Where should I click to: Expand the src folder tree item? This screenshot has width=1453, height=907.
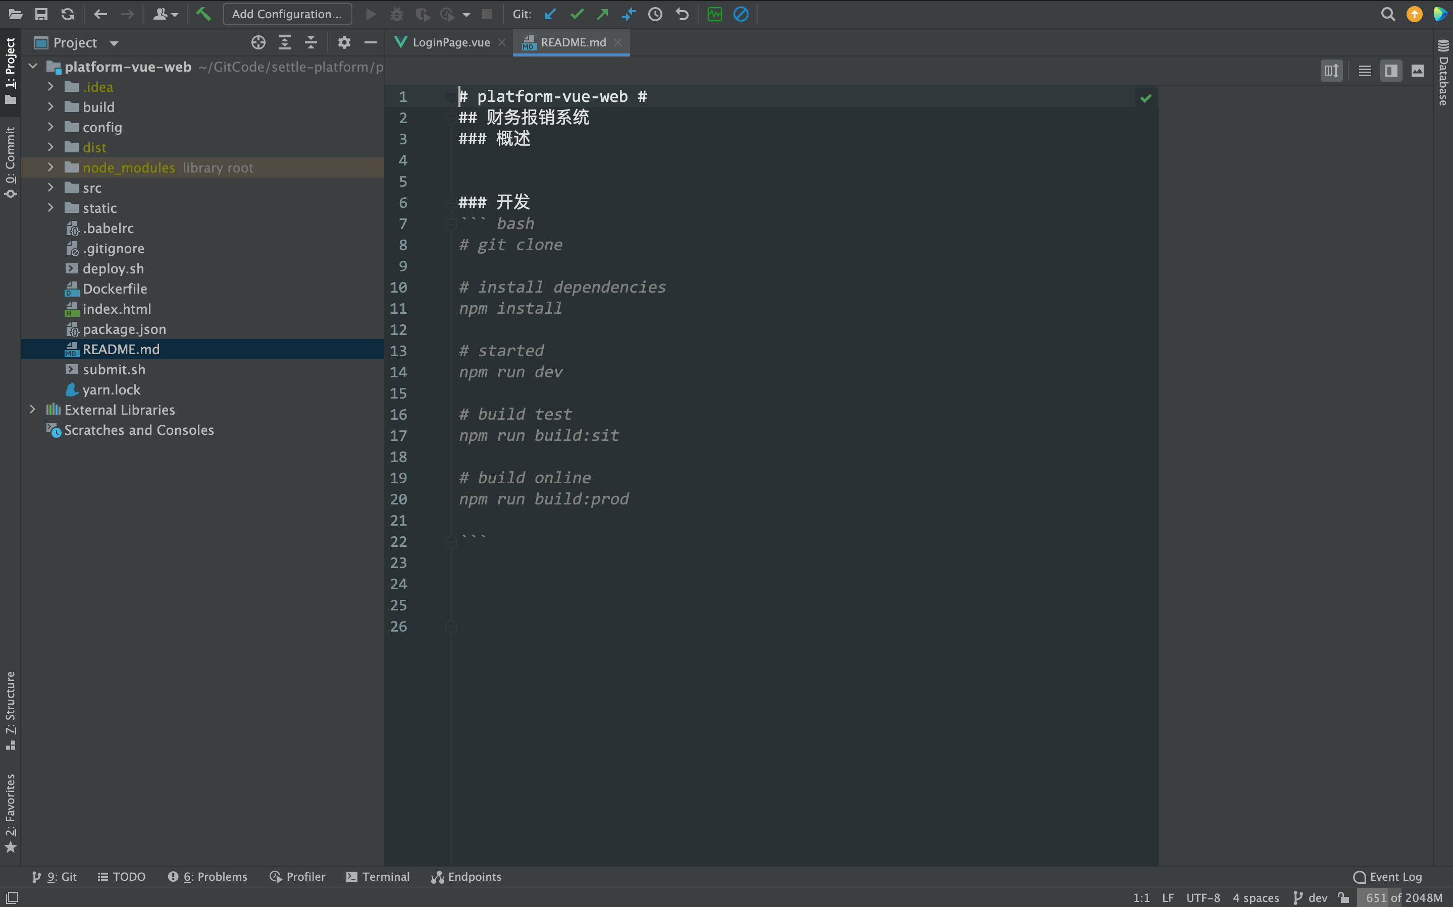pos(49,187)
